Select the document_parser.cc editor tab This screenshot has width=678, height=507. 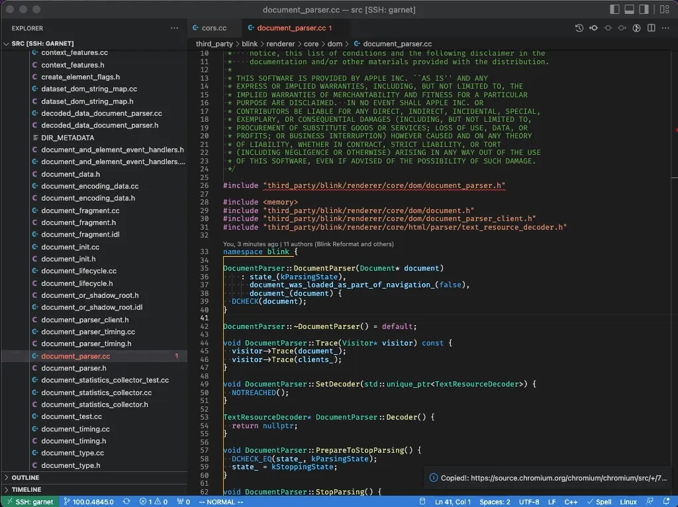290,28
